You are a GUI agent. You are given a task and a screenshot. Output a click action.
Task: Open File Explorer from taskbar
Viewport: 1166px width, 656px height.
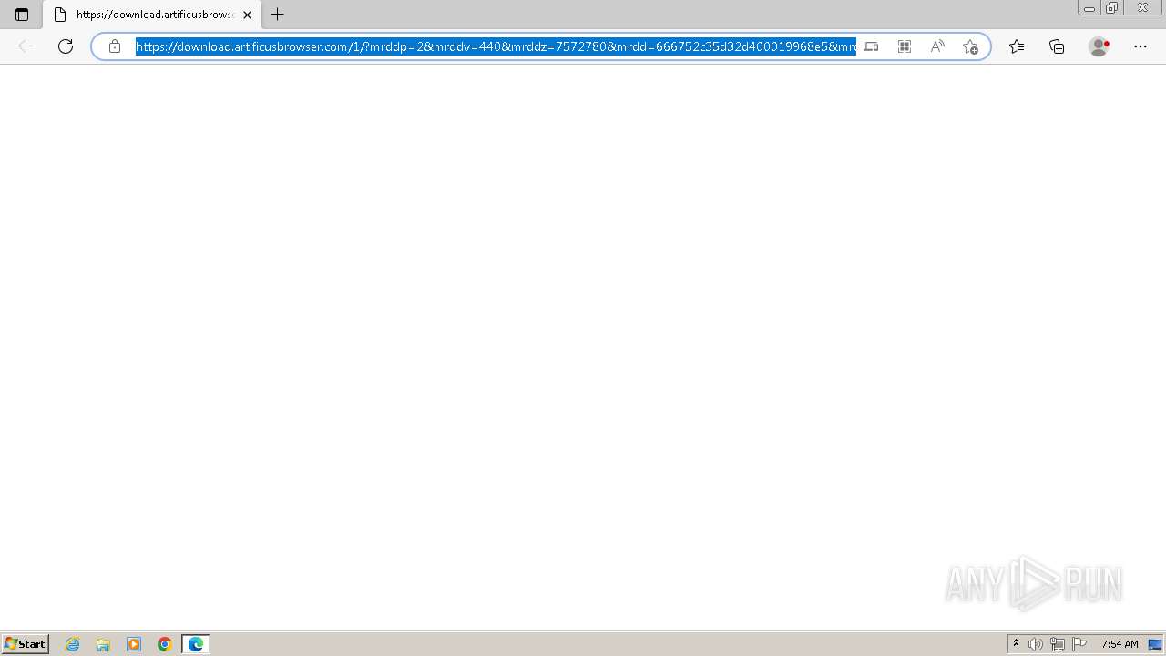(103, 644)
